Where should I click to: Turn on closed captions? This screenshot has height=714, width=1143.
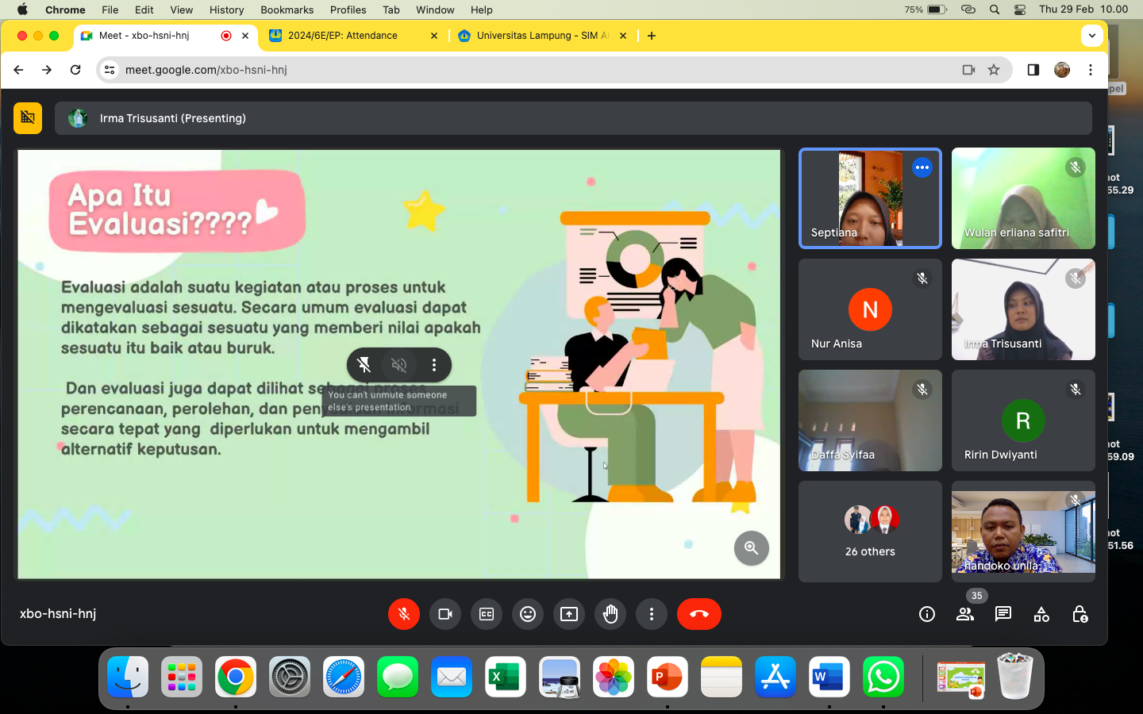tap(487, 614)
